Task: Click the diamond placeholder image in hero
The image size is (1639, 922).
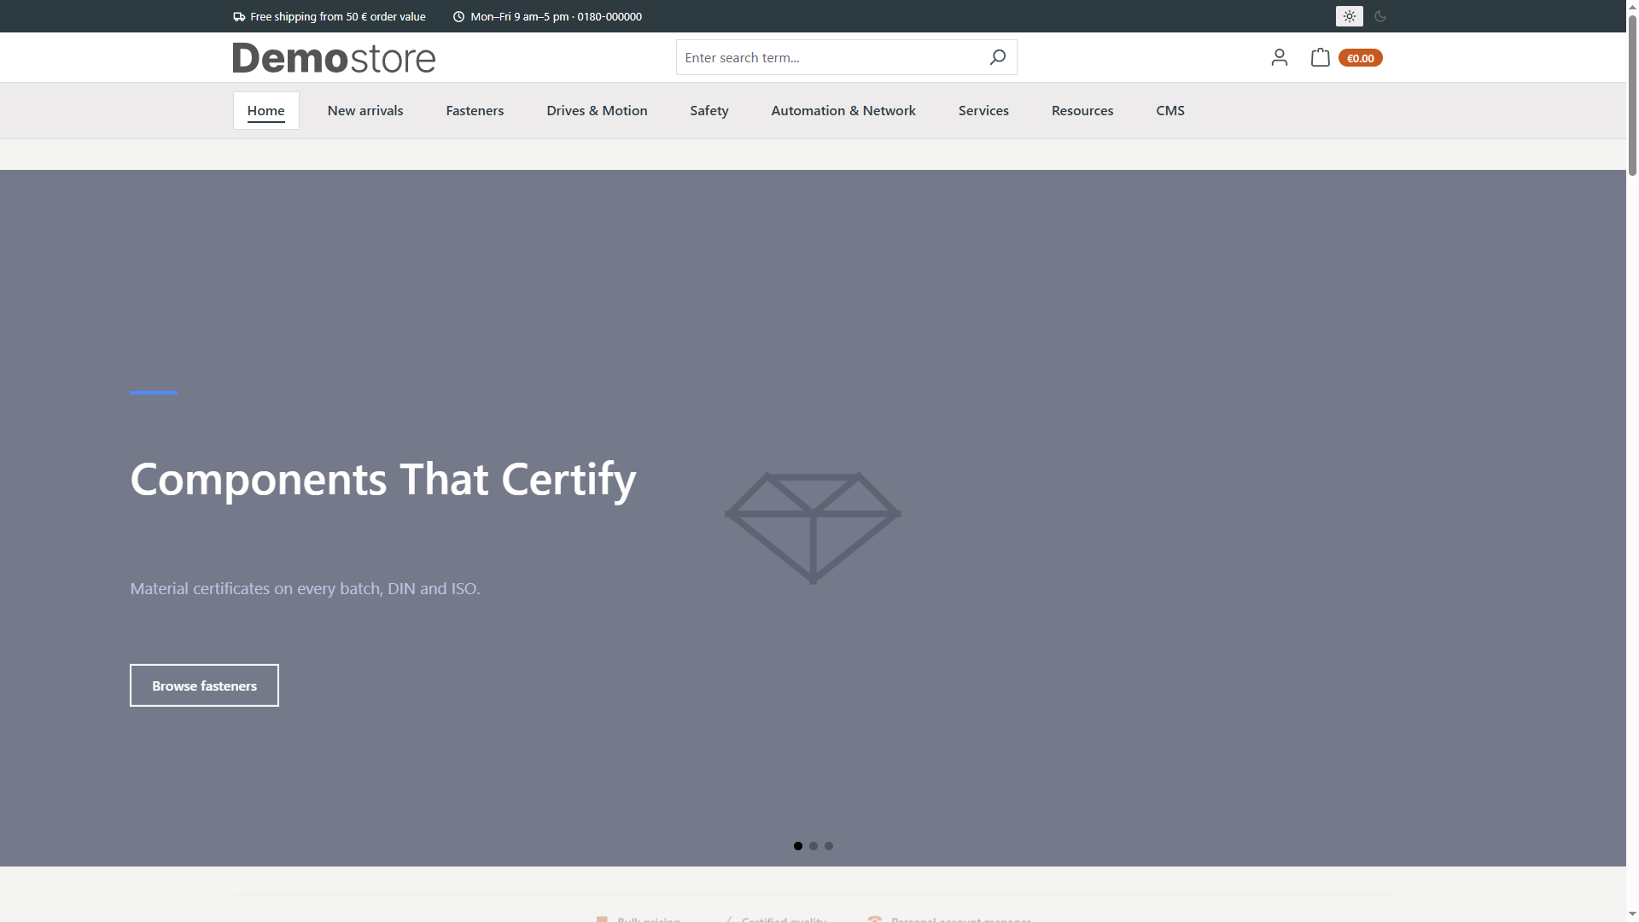Action: coord(813,528)
